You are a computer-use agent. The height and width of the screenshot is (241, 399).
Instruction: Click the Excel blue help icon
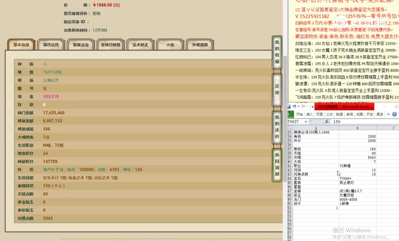point(394,114)
